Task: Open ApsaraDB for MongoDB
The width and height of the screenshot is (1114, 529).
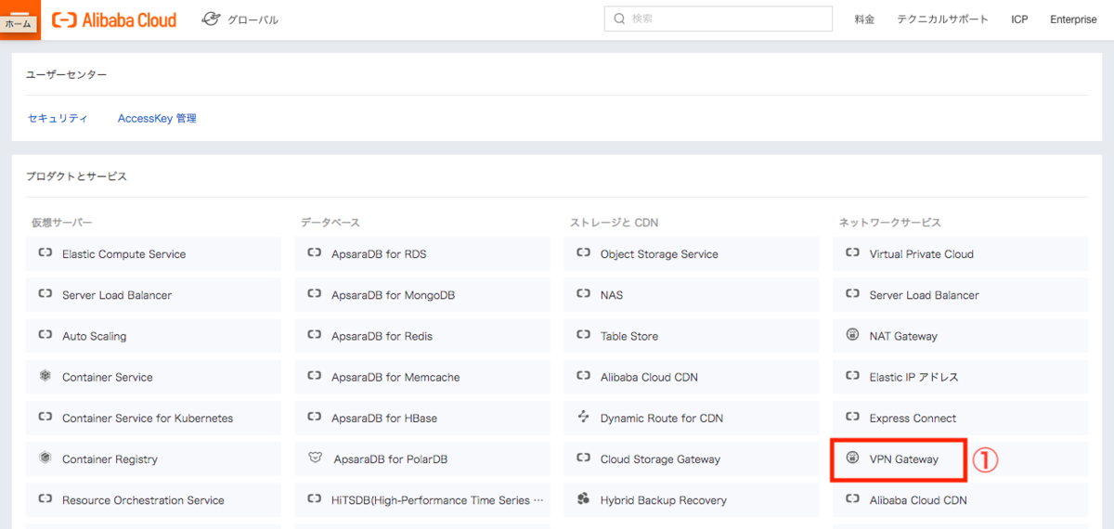Action: pos(422,295)
